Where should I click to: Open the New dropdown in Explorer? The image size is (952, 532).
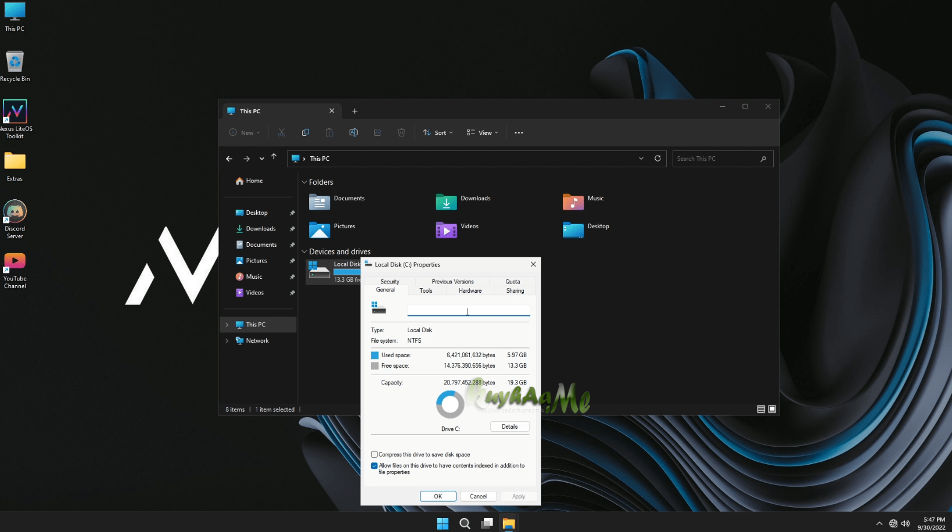tap(245, 132)
